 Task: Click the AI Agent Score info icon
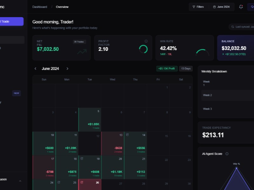pyautogui.click(x=226, y=154)
